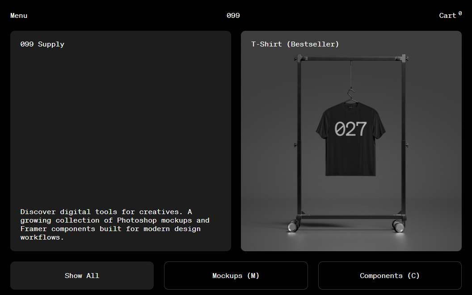
Task: Click the right wheel of the clothing rack
Action: coord(399,226)
